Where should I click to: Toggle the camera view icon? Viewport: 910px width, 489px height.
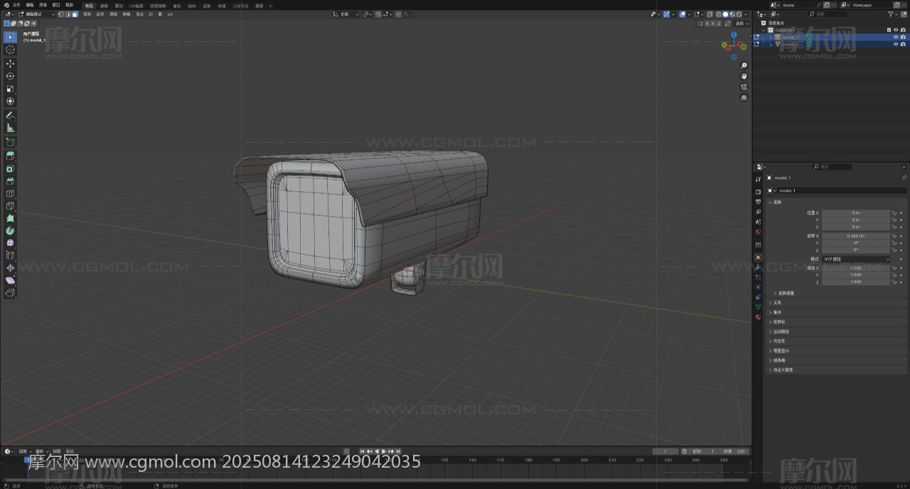(x=744, y=87)
